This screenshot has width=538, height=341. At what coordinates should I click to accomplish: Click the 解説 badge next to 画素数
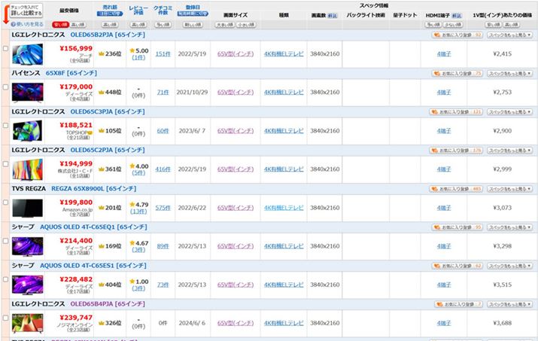[x=332, y=15]
